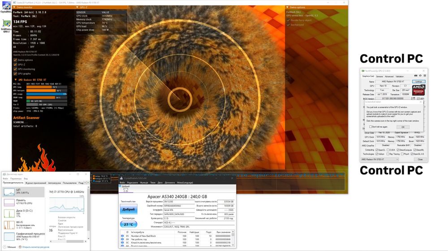448x251 pixels.
Task: Click the 27 °C temperature button
Action: point(129,225)
